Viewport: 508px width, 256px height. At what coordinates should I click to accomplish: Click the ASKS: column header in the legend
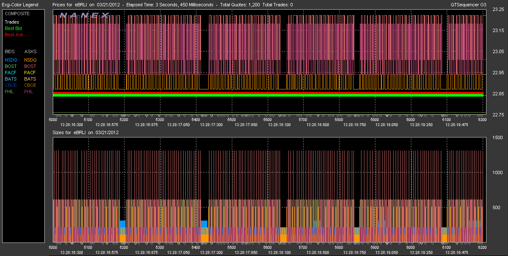click(x=30, y=51)
